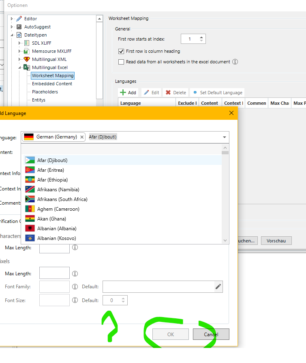This screenshot has height=363, width=306.
Task: Show info beside Pixels Max Length field
Action: 75,274
